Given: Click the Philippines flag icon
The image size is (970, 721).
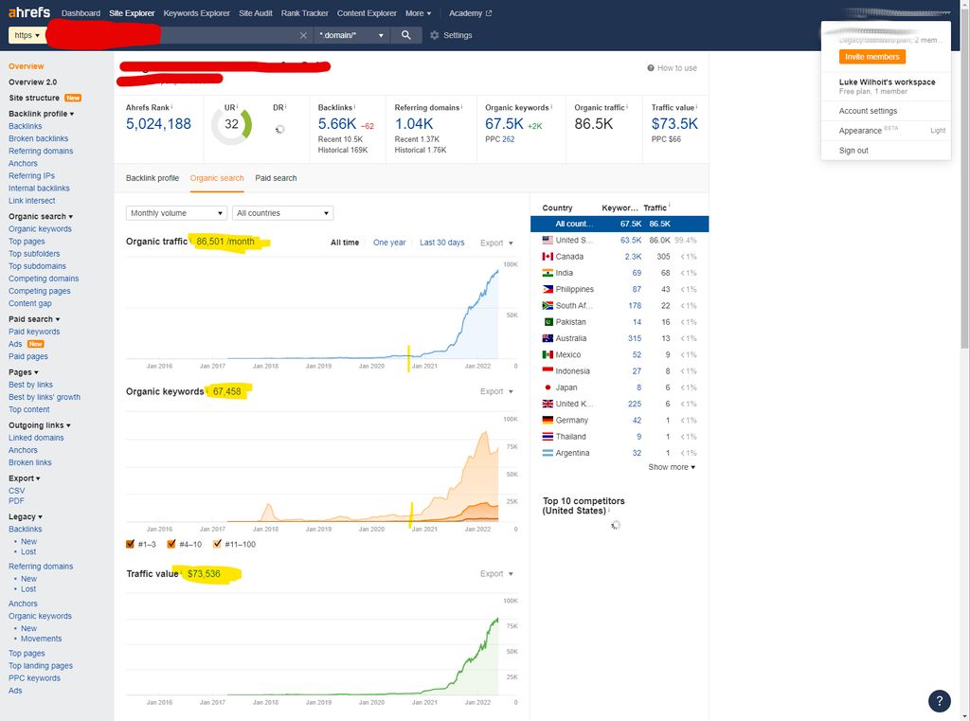Looking at the screenshot, I should [x=548, y=289].
